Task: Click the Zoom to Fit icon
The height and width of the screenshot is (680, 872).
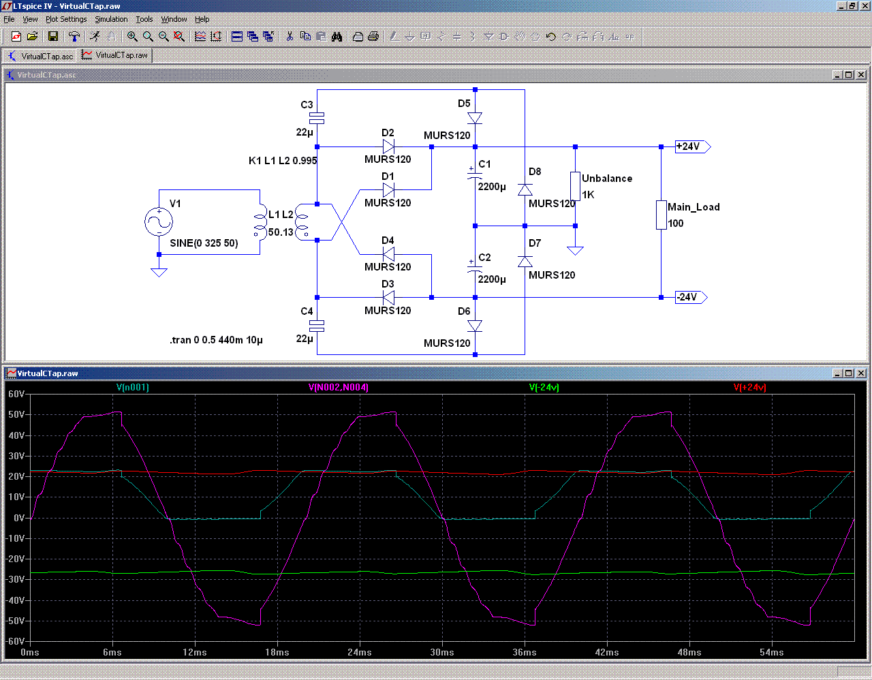Action: click(179, 36)
